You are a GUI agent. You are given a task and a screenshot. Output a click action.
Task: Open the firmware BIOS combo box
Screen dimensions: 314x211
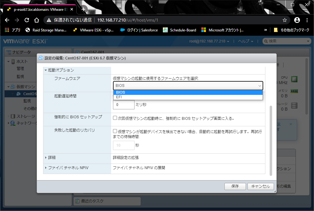click(x=188, y=86)
